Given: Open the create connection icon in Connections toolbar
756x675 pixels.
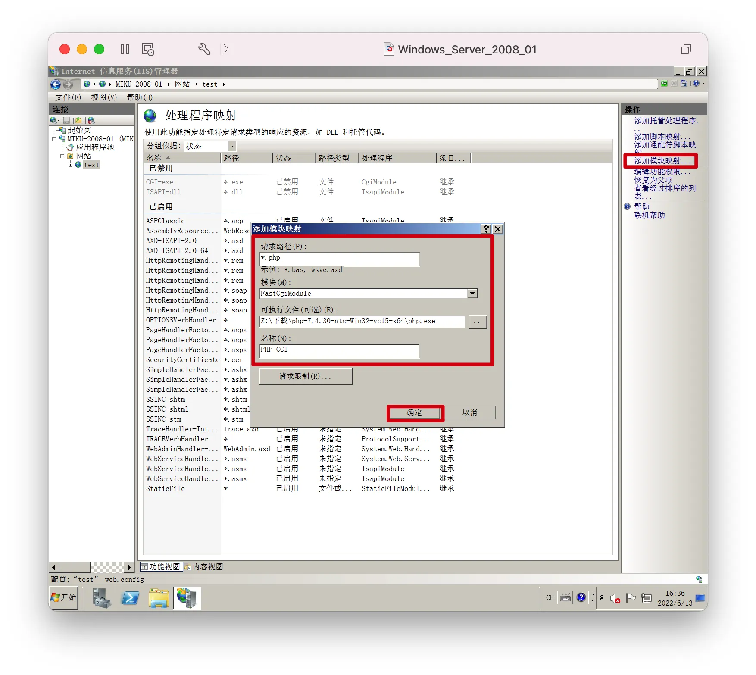Looking at the screenshot, I should pos(53,120).
